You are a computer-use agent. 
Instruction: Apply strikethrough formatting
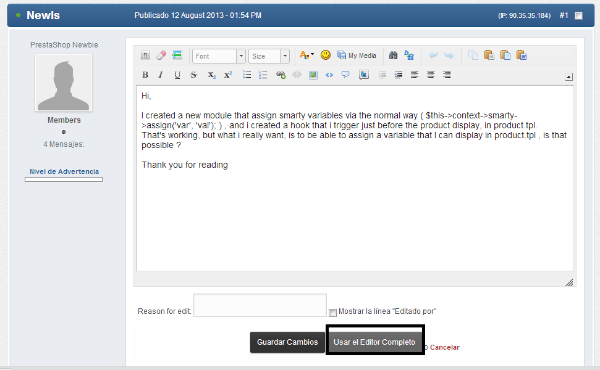[x=193, y=75]
